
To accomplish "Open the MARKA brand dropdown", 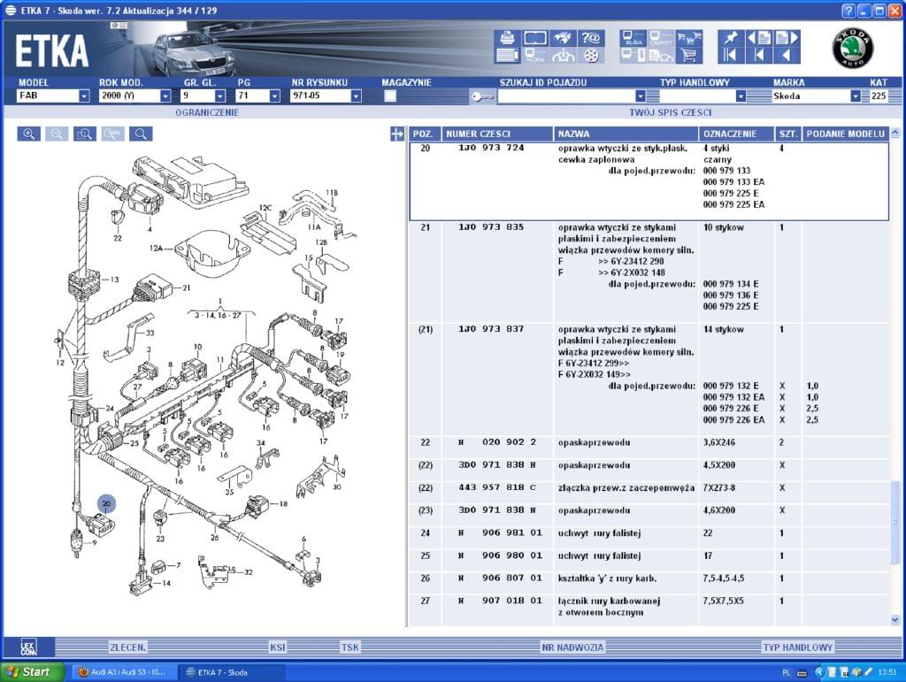I will tap(856, 96).
